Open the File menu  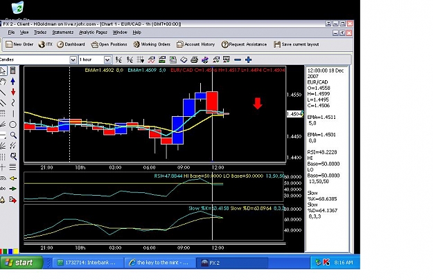(x=11, y=32)
